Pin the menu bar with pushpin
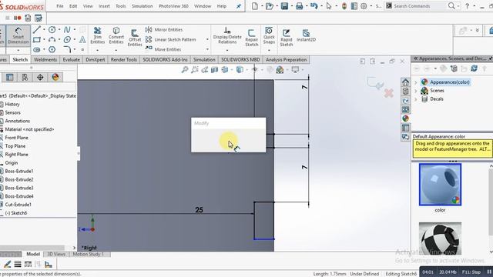 coord(239,6)
